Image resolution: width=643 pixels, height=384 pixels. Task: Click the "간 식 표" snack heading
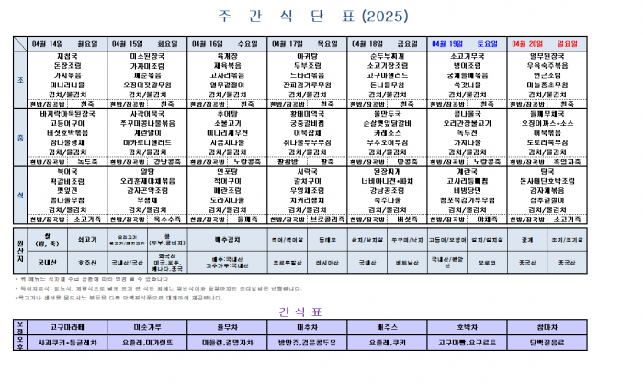[299, 311]
